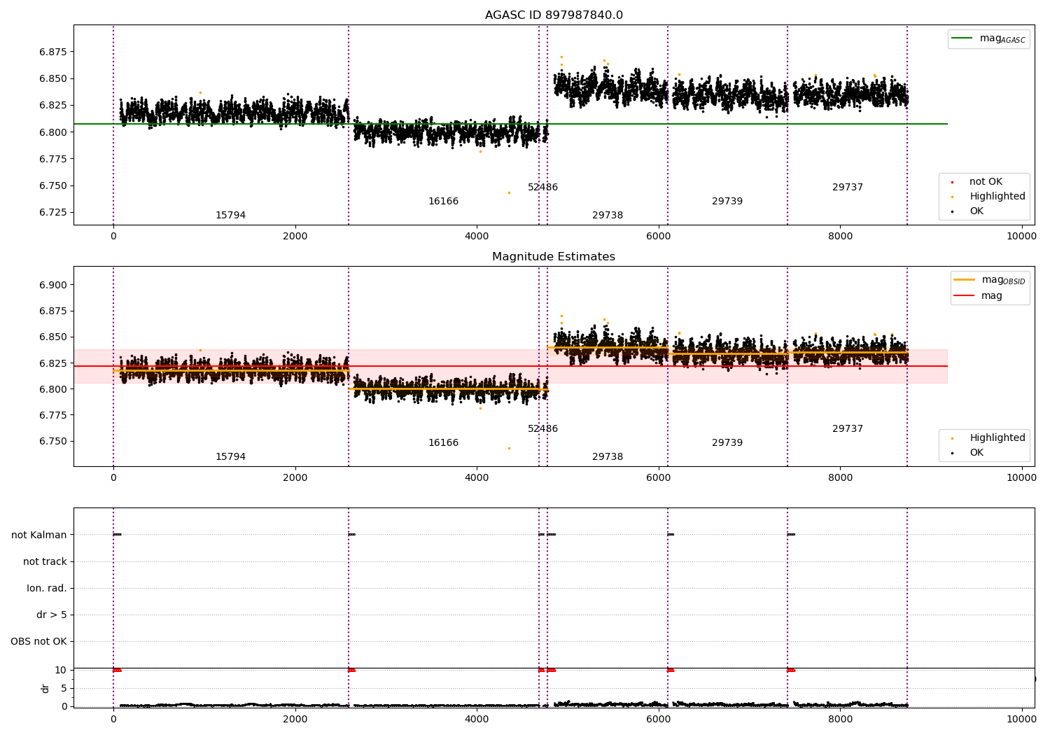Click the 6.725 y-tick in the top plot
The width and height of the screenshot is (1050, 735).
pos(53,213)
